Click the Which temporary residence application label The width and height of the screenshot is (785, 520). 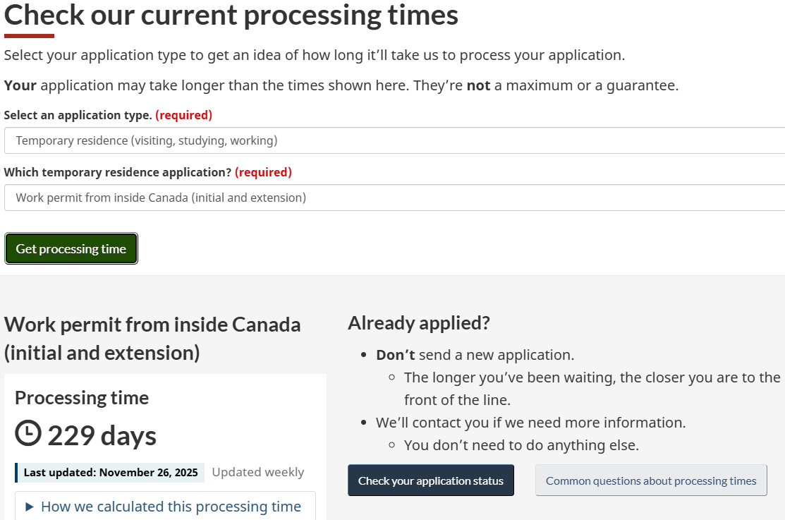pyautogui.click(x=117, y=172)
